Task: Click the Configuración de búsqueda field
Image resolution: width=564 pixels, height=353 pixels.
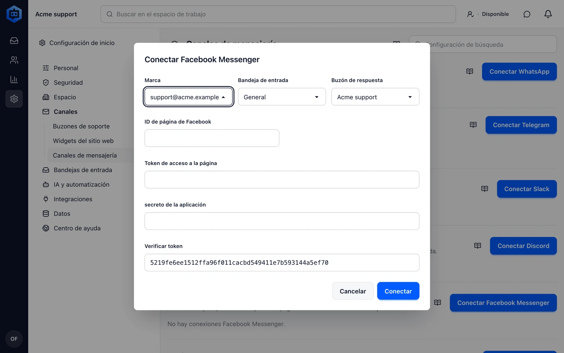Action: [x=482, y=44]
